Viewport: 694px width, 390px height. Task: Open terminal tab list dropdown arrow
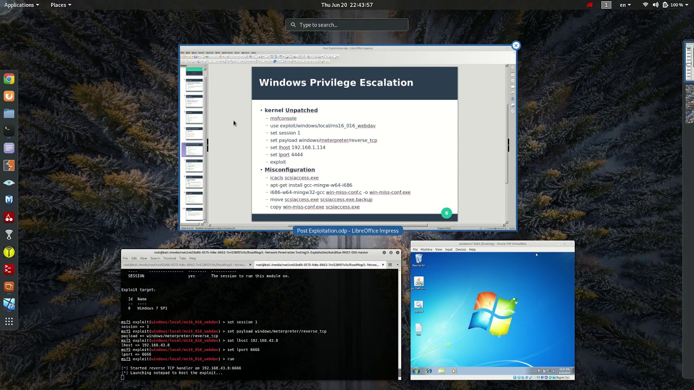tap(397, 265)
